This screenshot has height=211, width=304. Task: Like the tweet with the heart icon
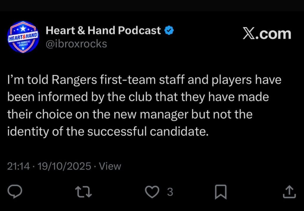(x=152, y=192)
